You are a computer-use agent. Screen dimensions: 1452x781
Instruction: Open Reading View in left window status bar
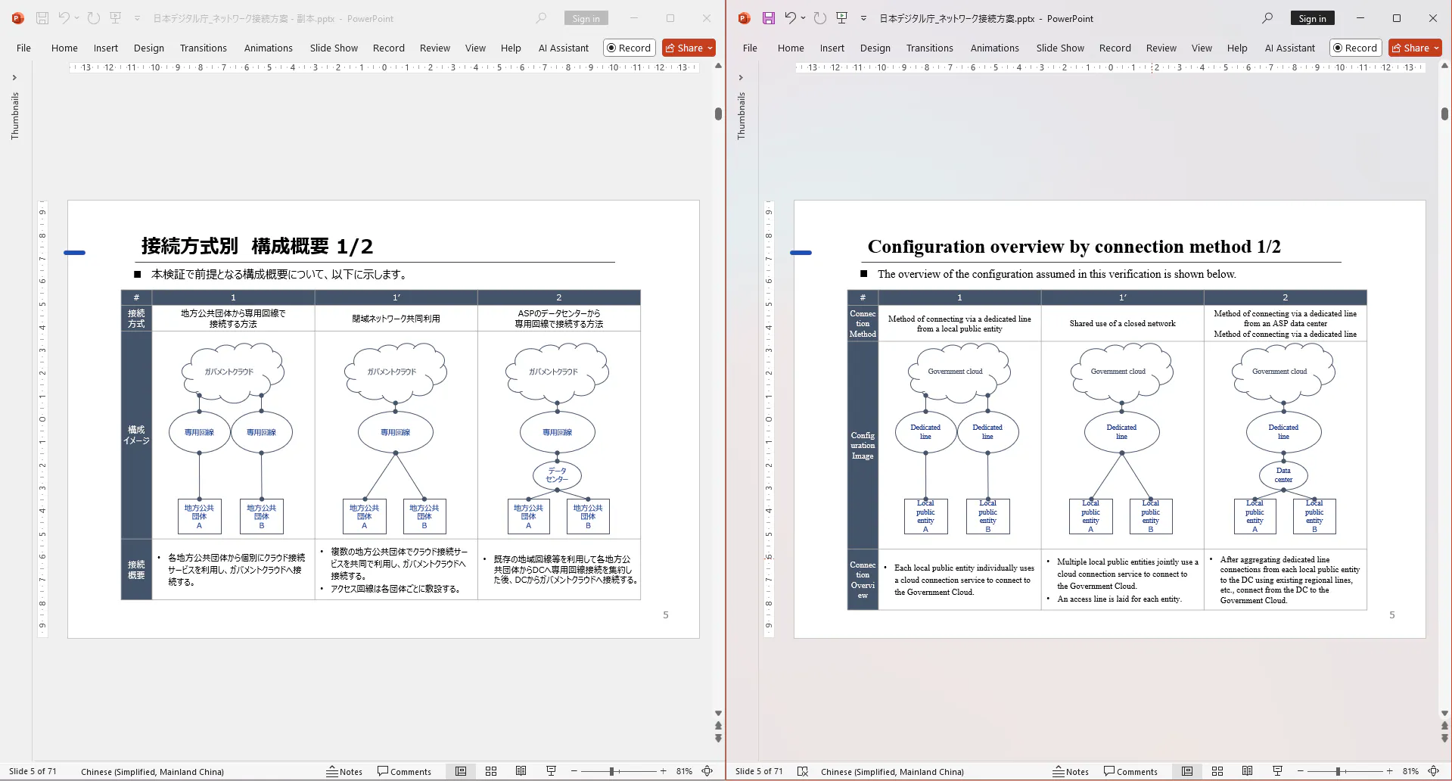pos(521,771)
